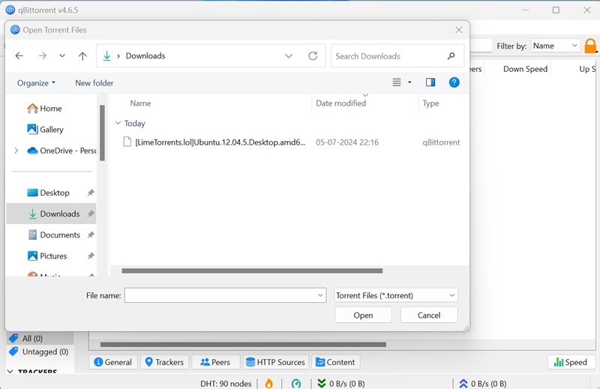Open recent locations chevron beside forward arrow
600x389 pixels.
(62, 56)
